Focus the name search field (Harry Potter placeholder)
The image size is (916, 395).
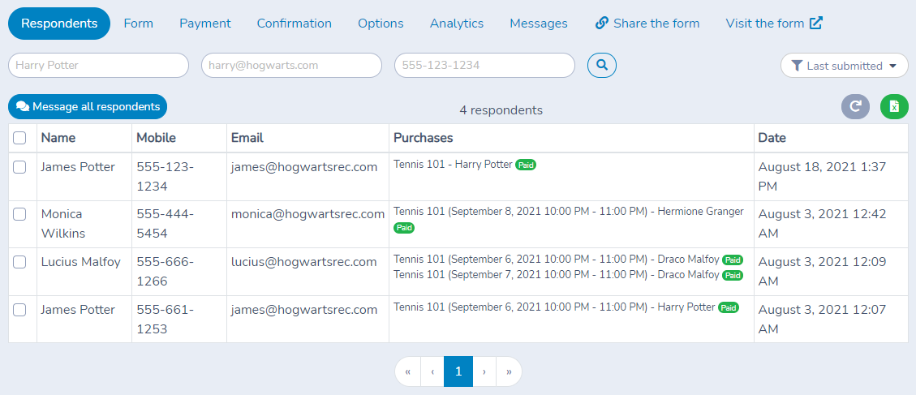click(x=99, y=66)
